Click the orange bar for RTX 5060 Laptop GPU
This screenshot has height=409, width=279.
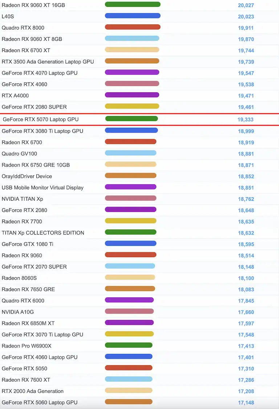coord(129,402)
